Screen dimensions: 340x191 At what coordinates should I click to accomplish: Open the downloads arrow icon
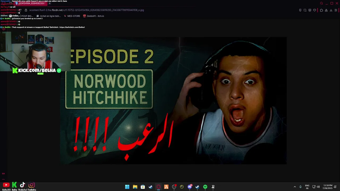click(x=331, y=10)
